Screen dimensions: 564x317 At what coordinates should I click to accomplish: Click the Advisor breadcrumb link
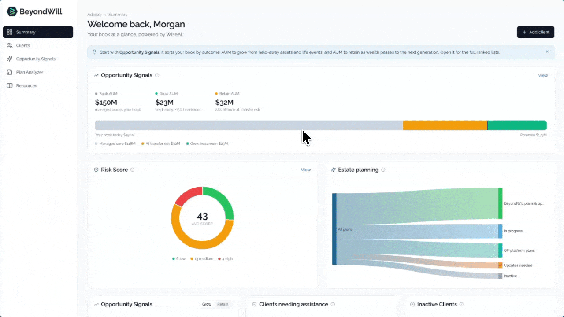pyautogui.click(x=95, y=15)
